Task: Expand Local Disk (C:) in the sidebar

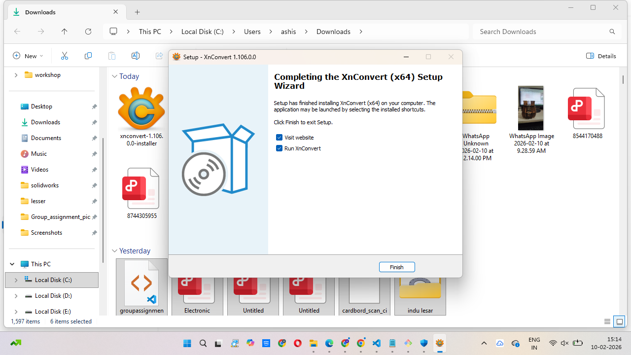Action: 16,280
